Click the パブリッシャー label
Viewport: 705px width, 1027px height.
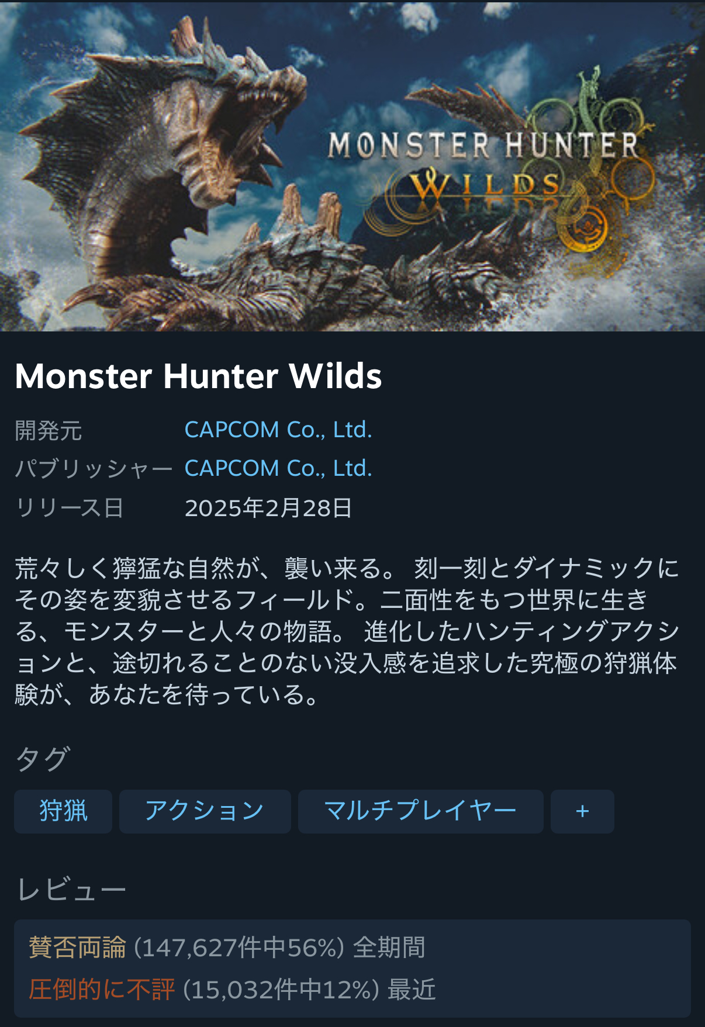click(94, 469)
